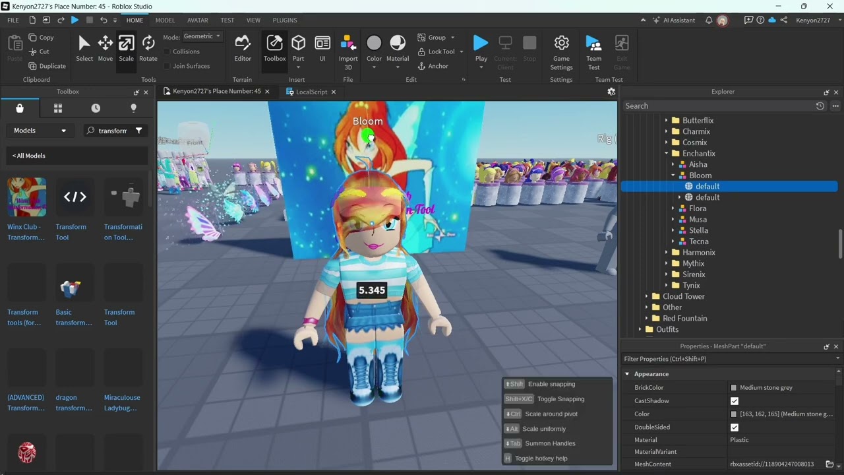Open viewport settings gear icon
The width and height of the screenshot is (844, 475).
(611, 92)
